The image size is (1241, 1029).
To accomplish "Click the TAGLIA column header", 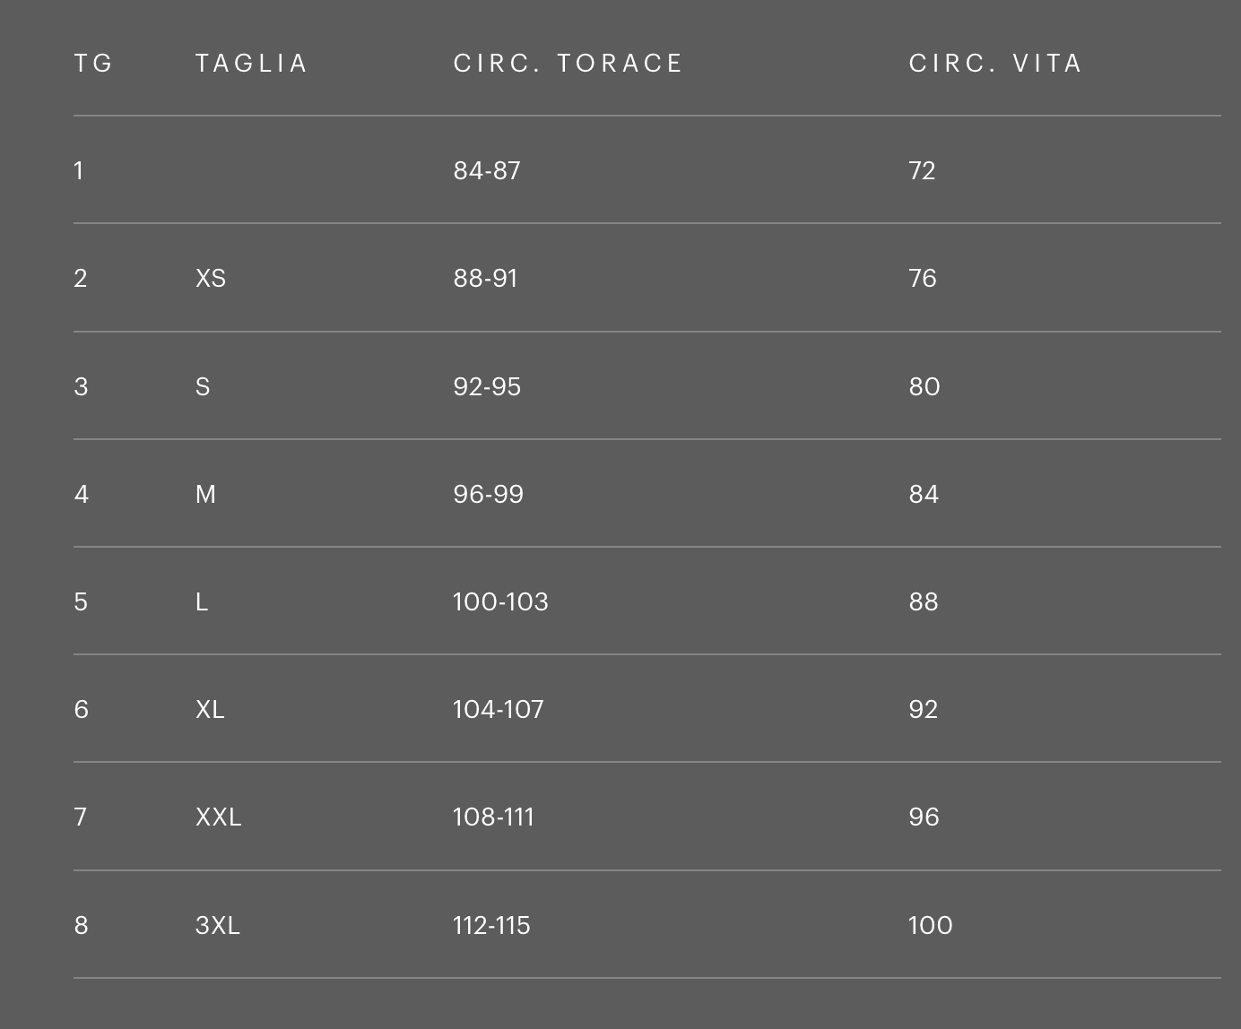I will point(251,64).
